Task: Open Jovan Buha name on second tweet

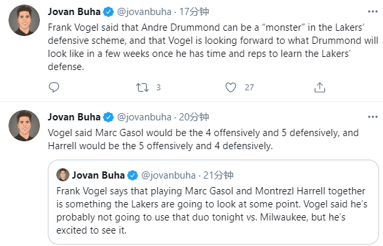Action: 74,117
